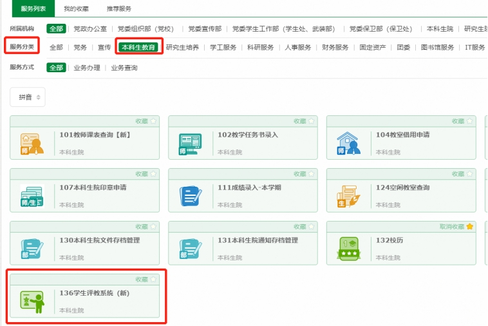Image resolution: width=488 pixels, height=326 pixels.
Task: Choose the 研究生培养 service category
Action: [182, 47]
